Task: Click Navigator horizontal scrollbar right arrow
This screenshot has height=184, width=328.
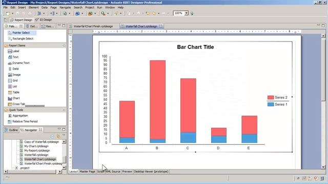Action: [59, 172]
